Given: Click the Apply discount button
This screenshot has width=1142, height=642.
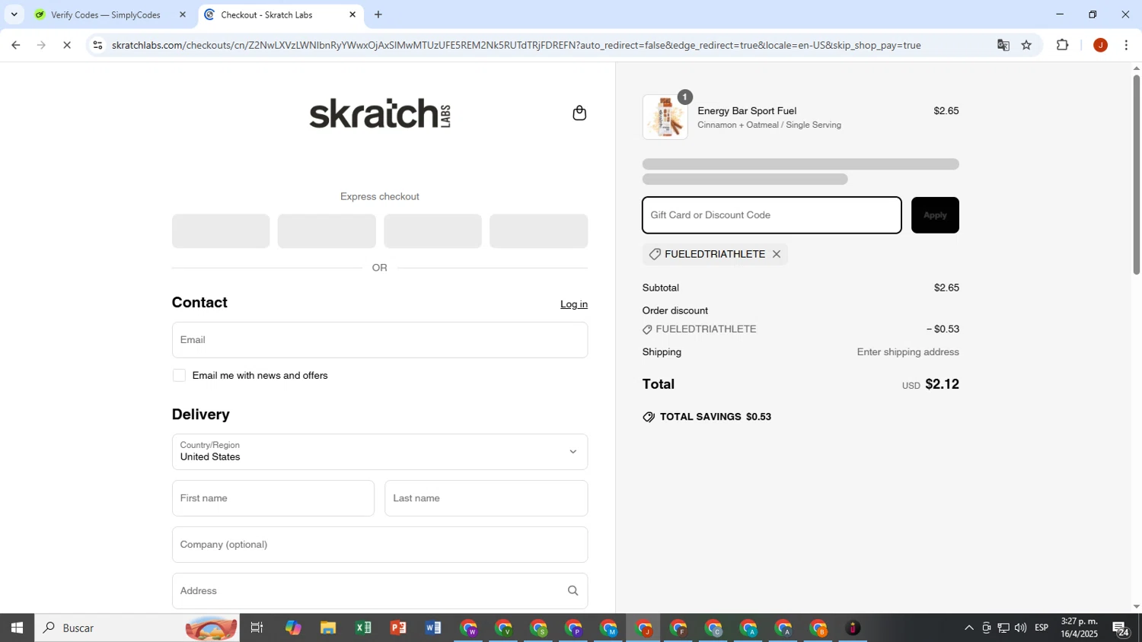Looking at the screenshot, I should 935,215.
